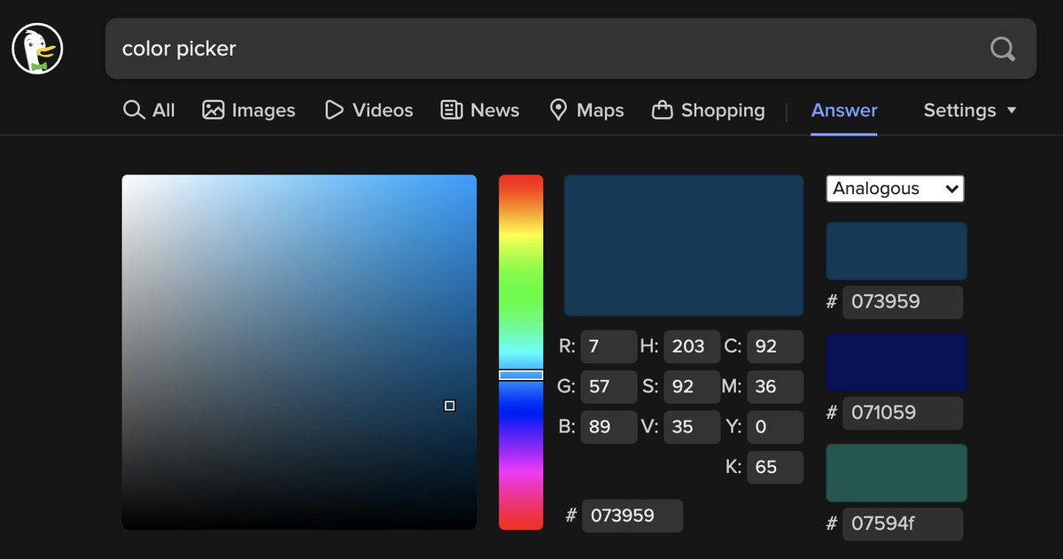Image resolution: width=1063 pixels, height=559 pixels.
Task: Click the hue slider handle
Action: point(521,376)
